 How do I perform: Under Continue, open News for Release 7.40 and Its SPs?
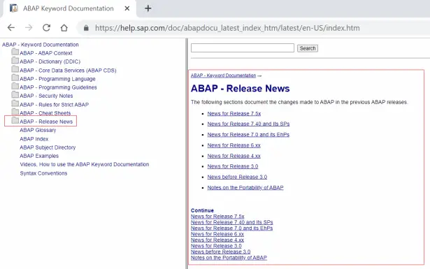(x=231, y=222)
